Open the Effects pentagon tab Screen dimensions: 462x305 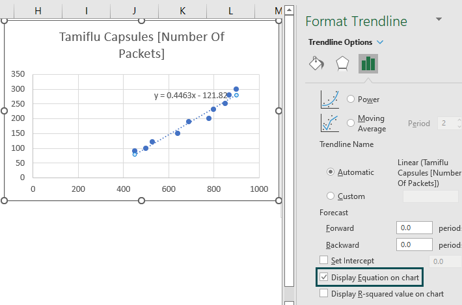coord(342,63)
